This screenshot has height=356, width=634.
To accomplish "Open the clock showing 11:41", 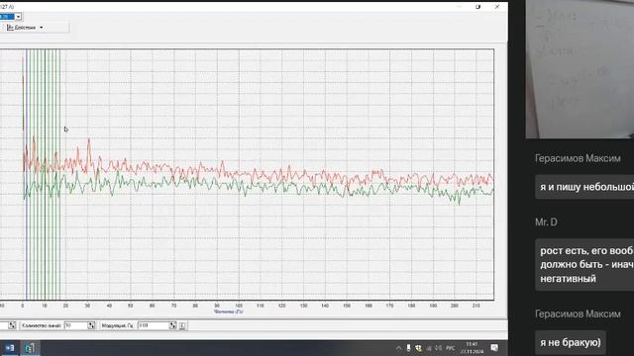I will click(x=472, y=348).
